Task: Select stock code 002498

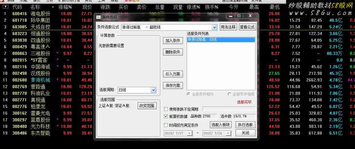Action: pyautogui.click(x=20, y=74)
